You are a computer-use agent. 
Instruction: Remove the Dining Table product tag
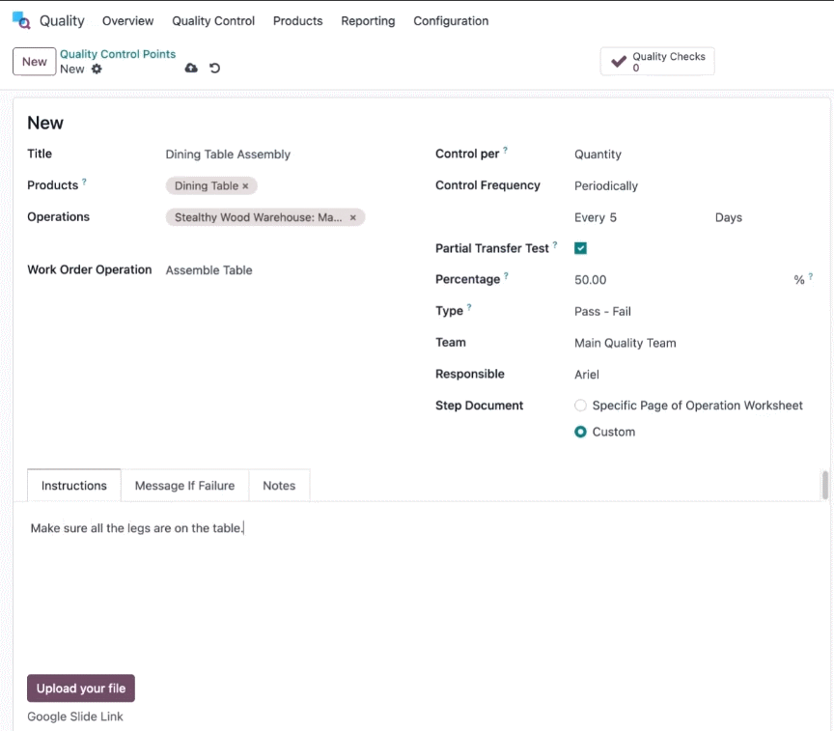[245, 186]
